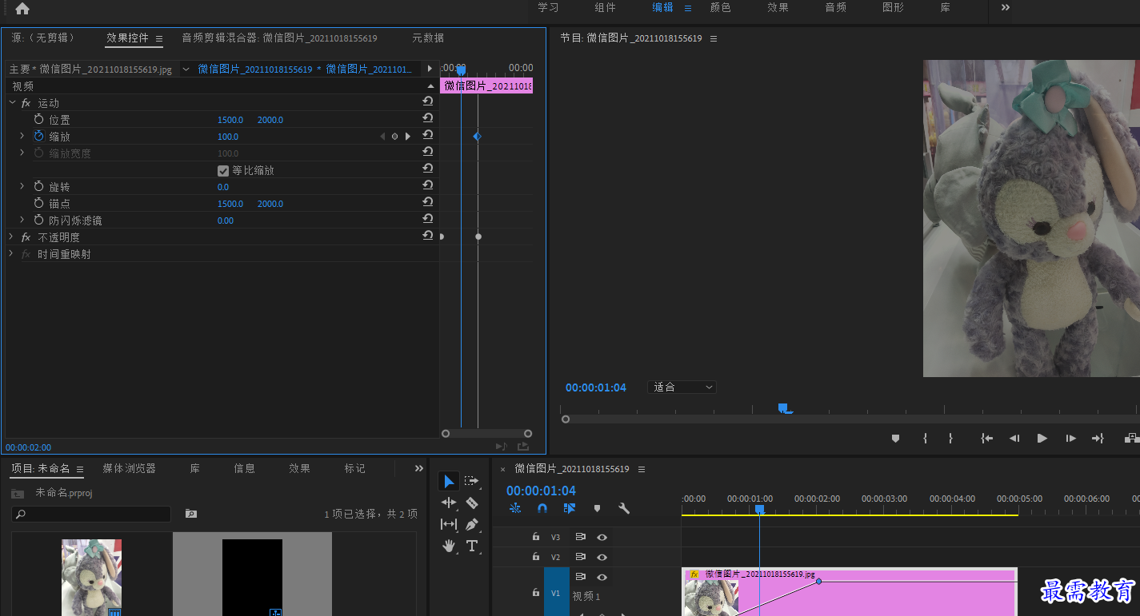Screen dimensions: 1140x616
Task: Mark in point in program monitor
Action: click(925, 438)
